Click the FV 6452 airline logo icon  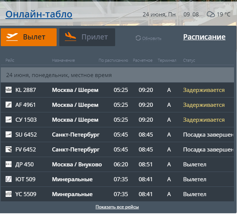pyautogui.click(x=9, y=150)
